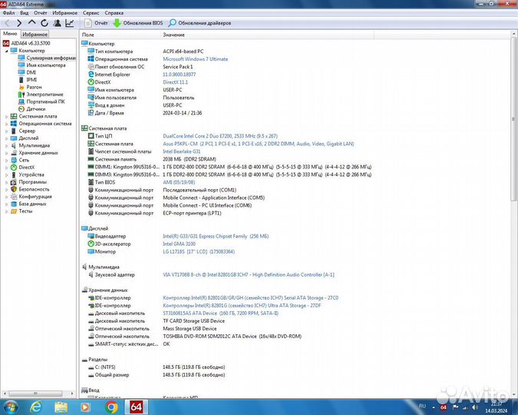
Task: Open Google Chrome from the taskbar
Action: [x=111, y=407]
